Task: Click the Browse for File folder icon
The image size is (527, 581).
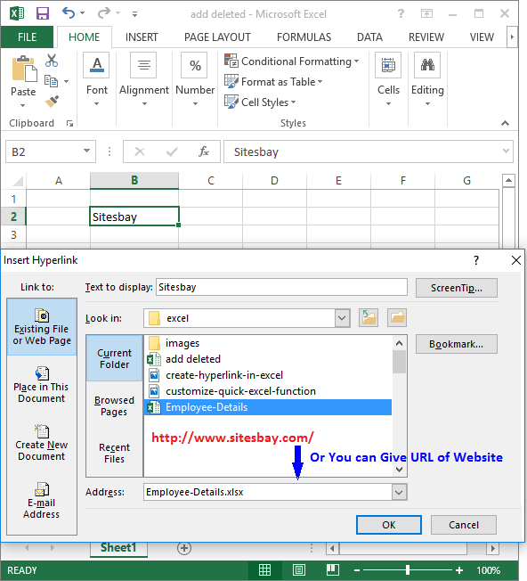Action: click(x=397, y=317)
